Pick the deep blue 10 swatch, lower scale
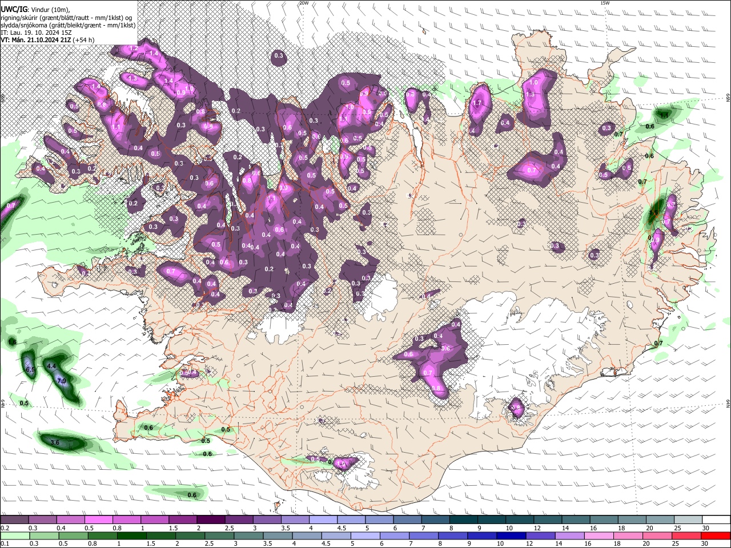 pyautogui.click(x=511, y=535)
